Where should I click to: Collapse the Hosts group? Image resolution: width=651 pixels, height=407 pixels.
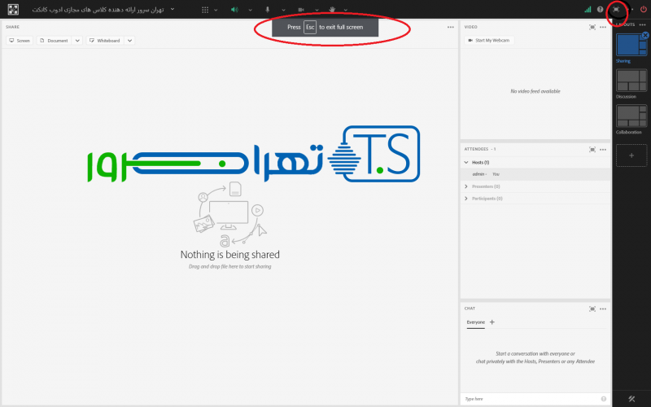coord(466,163)
